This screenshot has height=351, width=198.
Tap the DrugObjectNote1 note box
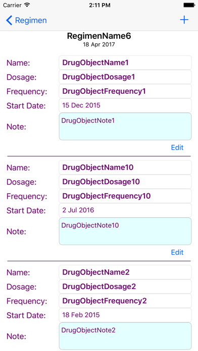pyautogui.click(x=125, y=127)
